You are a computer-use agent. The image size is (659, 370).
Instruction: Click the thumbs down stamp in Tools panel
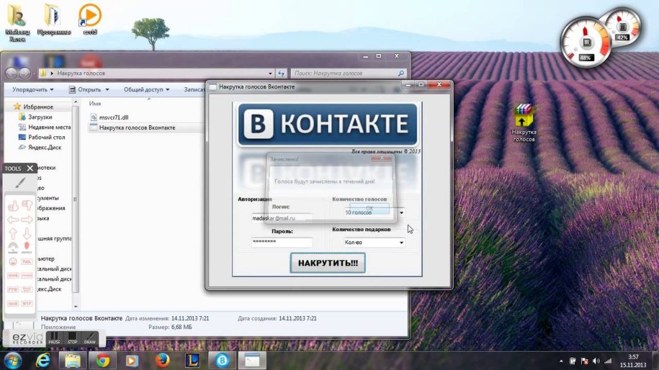pos(27,206)
